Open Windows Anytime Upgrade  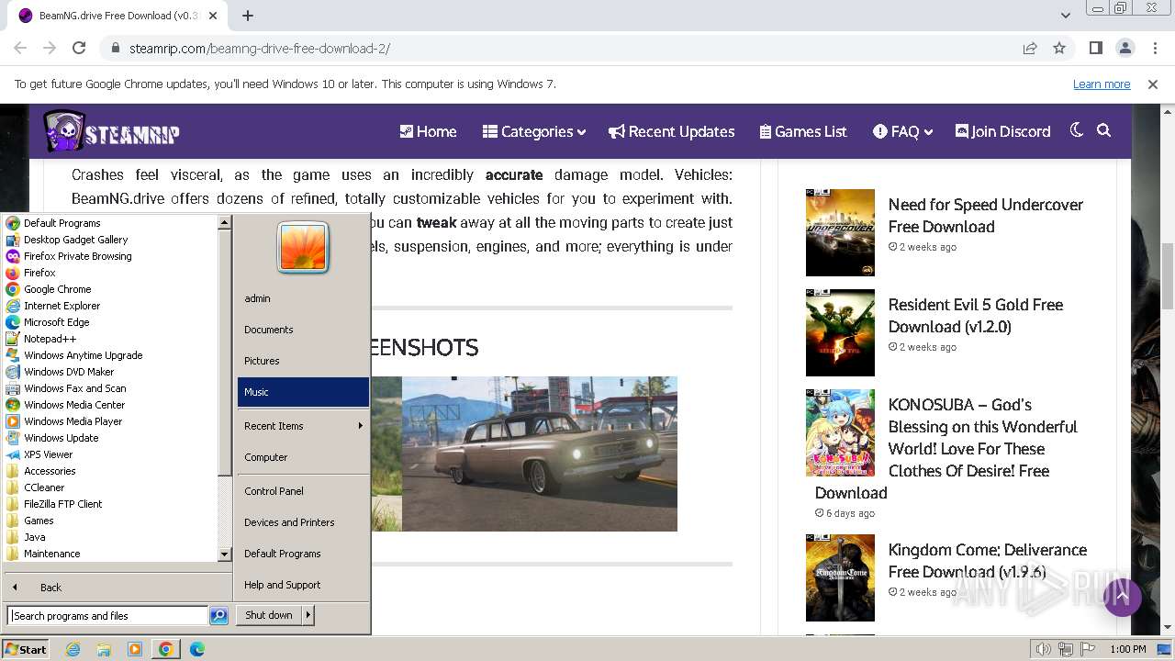click(x=84, y=355)
